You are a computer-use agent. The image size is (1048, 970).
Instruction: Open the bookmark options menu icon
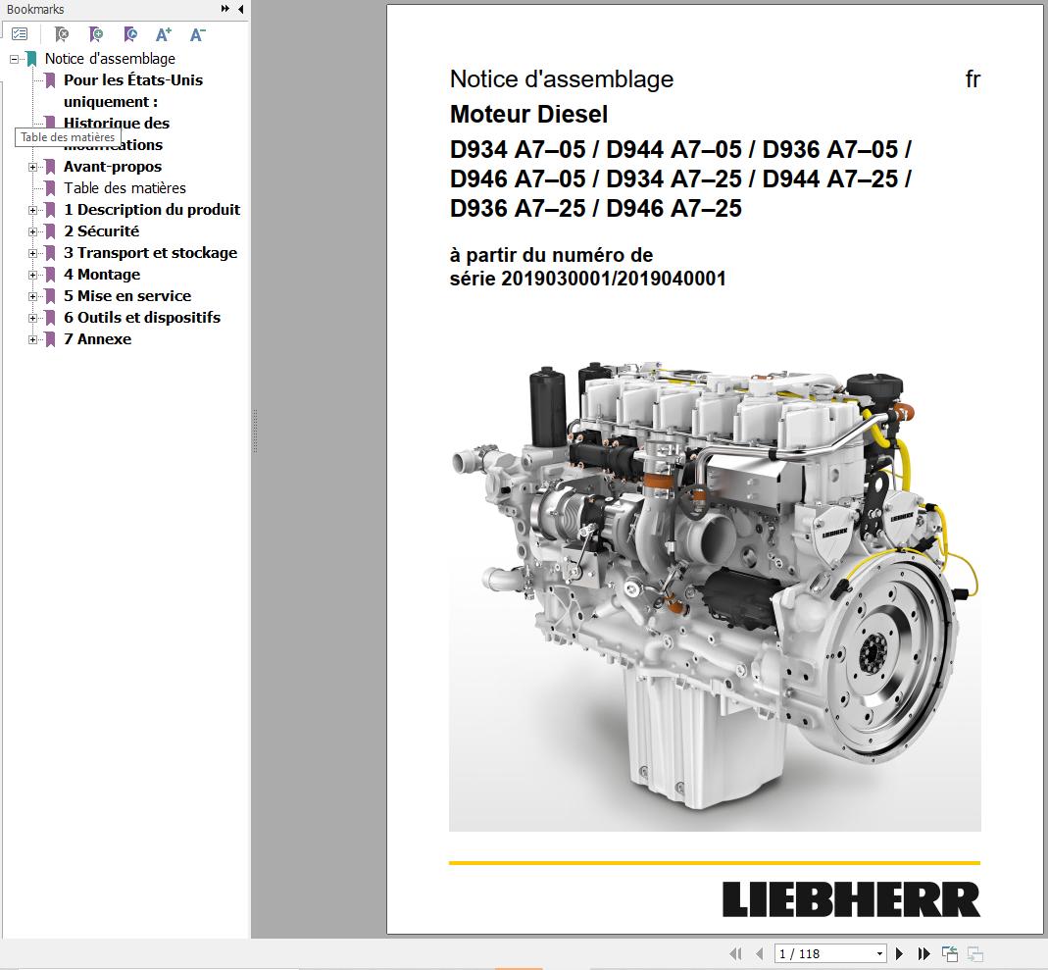click(x=20, y=33)
